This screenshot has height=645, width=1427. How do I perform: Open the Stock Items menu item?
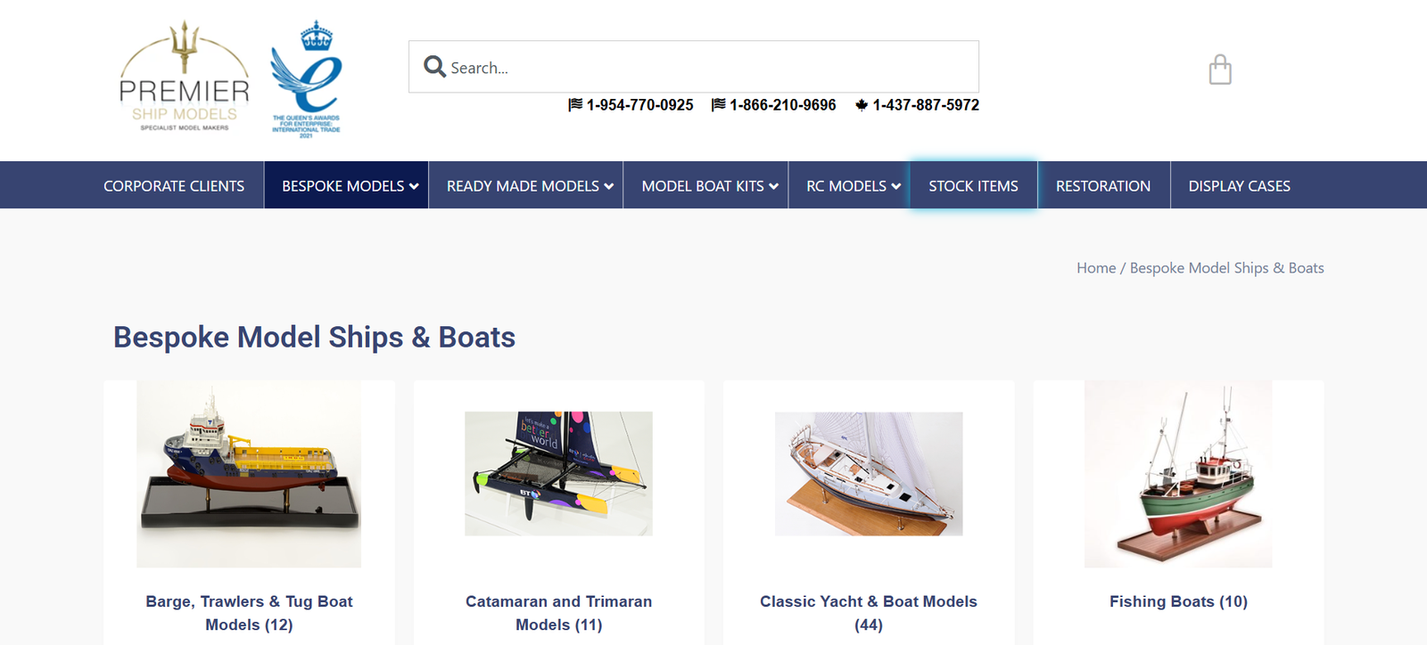(x=973, y=185)
